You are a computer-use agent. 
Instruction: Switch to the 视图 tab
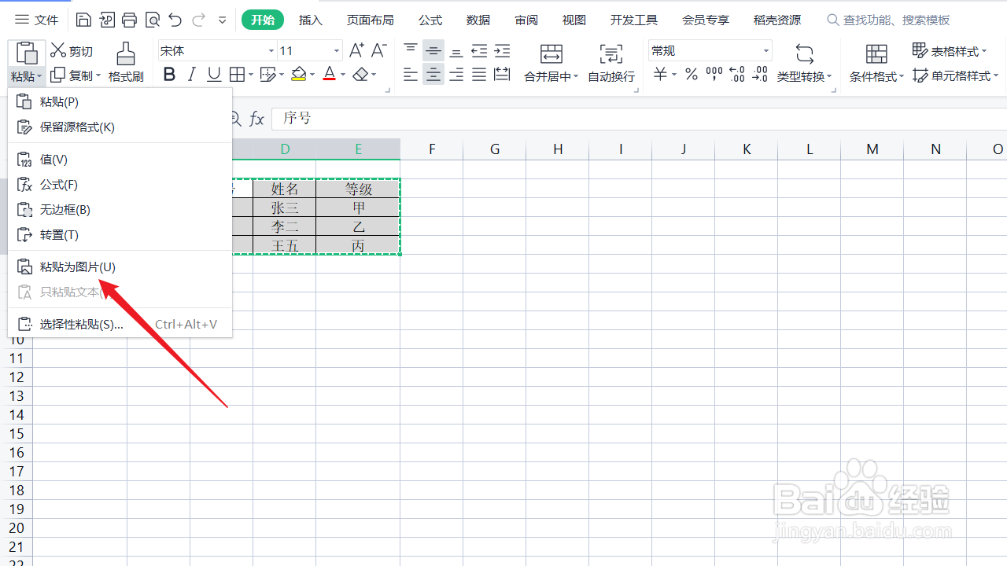(574, 20)
